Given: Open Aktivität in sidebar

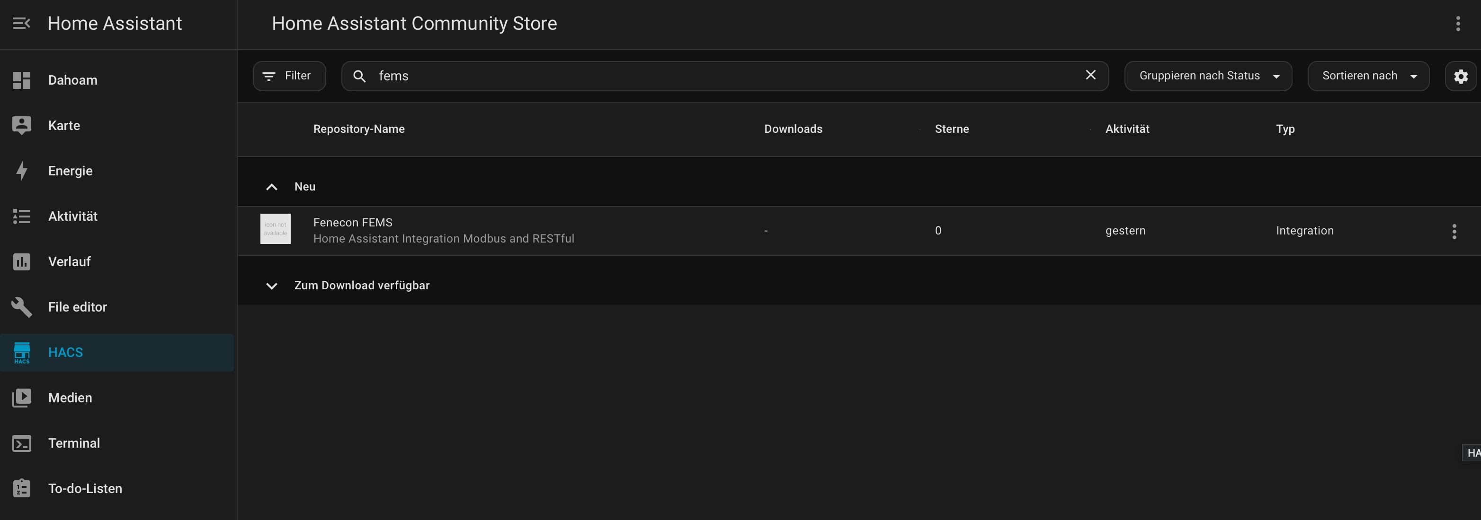Looking at the screenshot, I should [72, 217].
